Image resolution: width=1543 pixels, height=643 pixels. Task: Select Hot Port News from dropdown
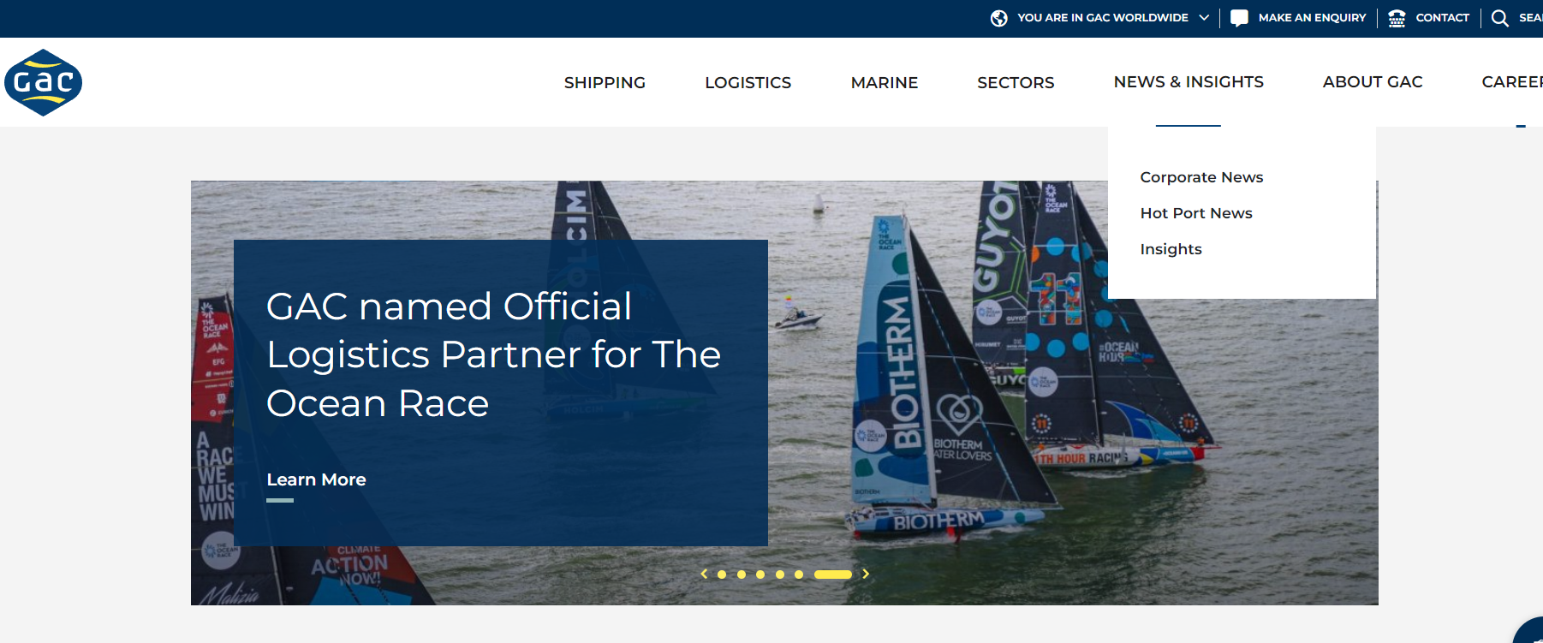(1196, 213)
